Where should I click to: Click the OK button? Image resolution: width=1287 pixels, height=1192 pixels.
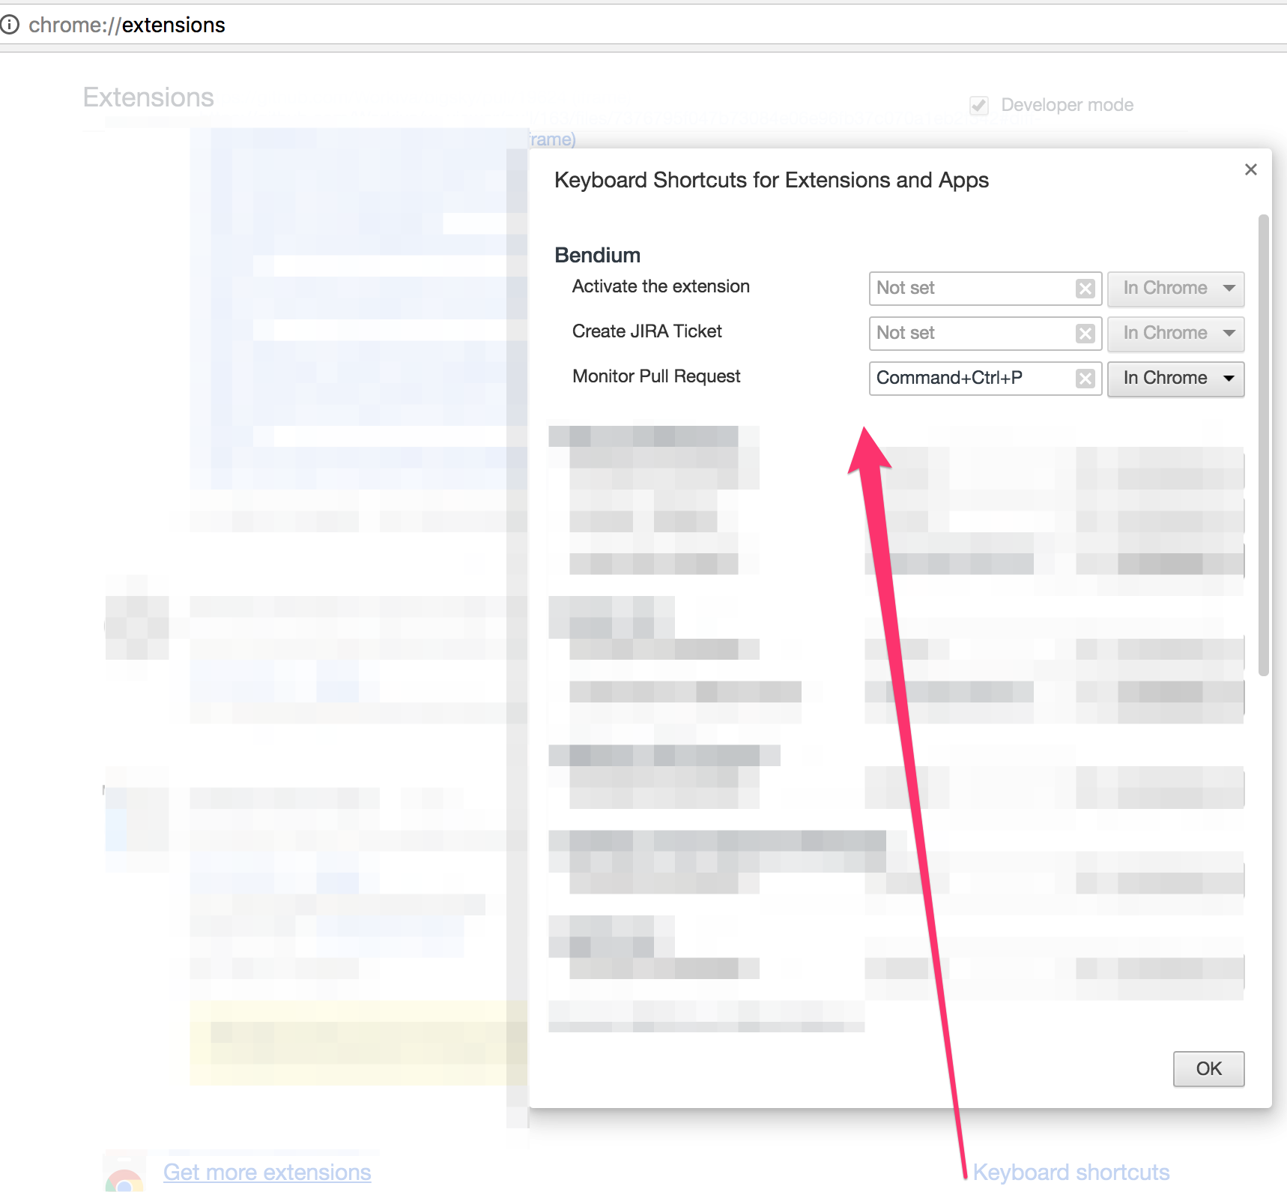pyautogui.click(x=1208, y=1068)
